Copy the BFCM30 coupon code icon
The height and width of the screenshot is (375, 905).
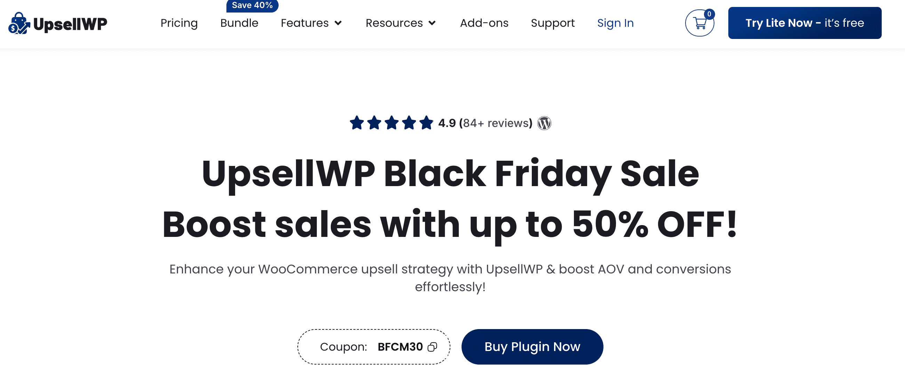(432, 347)
